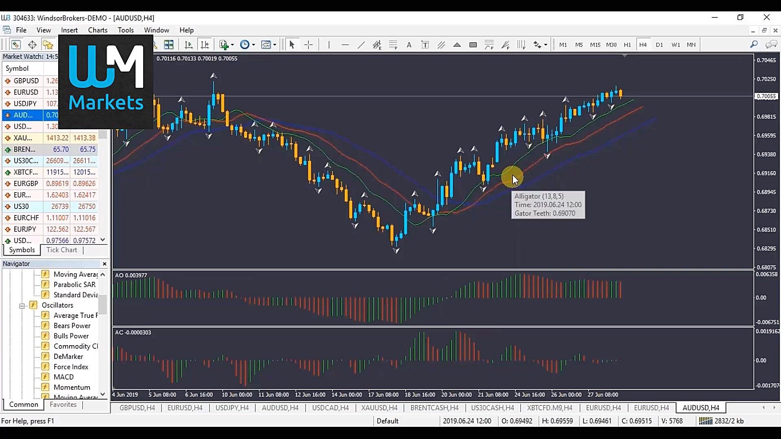
Task: Open the BRENTCASH,H4 chart tab
Action: (434, 408)
